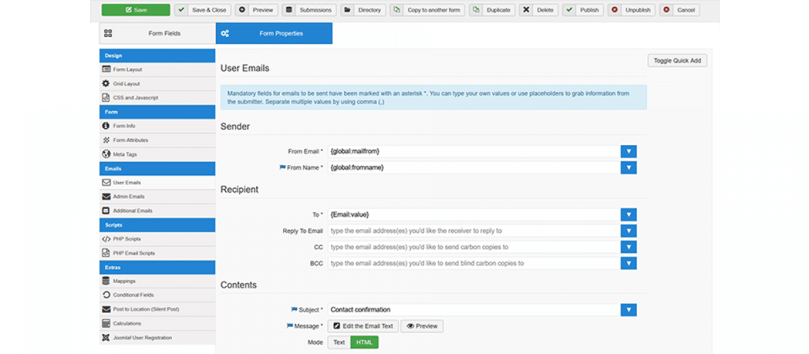Click the Grid Layout gear icon

coord(106,84)
